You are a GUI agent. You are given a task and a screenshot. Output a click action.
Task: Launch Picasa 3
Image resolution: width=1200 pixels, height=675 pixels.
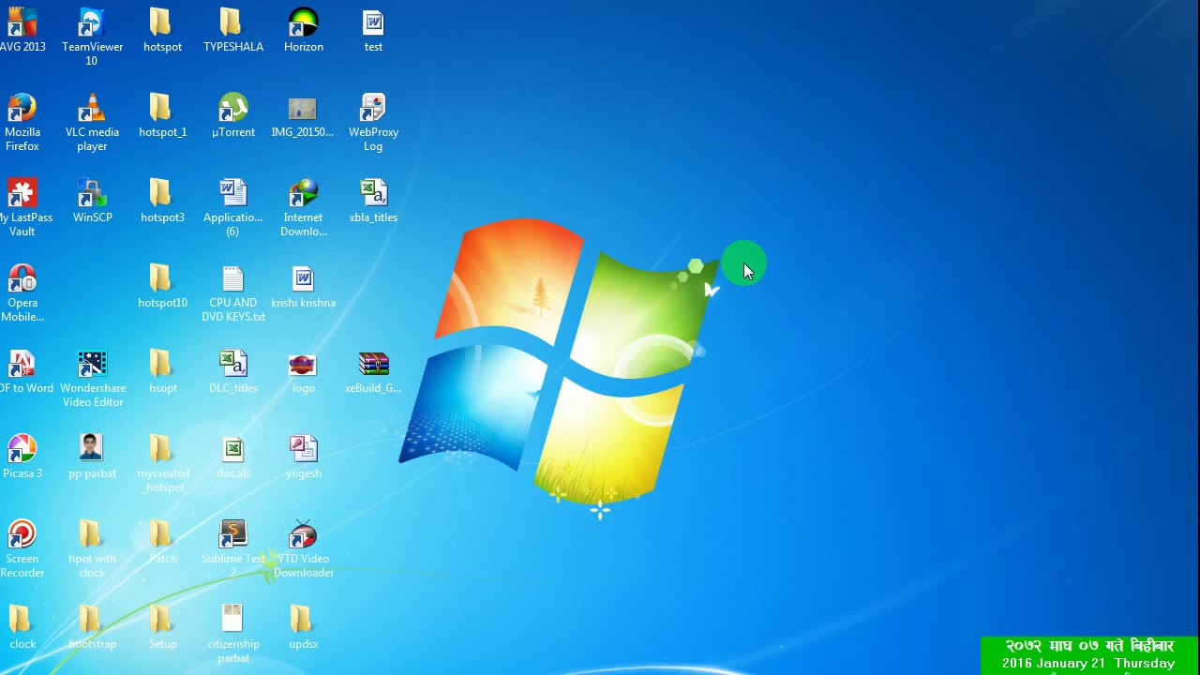point(22,457)
